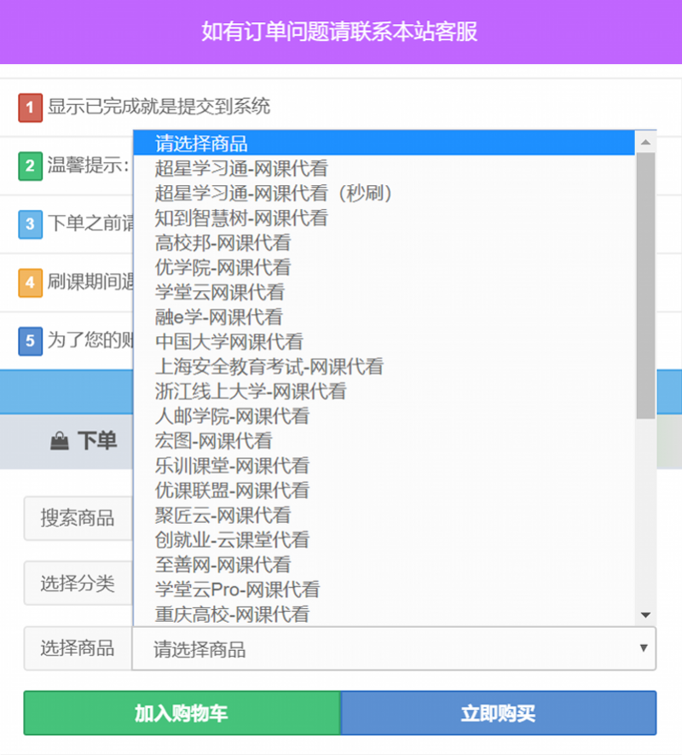Click the red number 1 badge icon
682x755 pixels.
tap(30, 108)
